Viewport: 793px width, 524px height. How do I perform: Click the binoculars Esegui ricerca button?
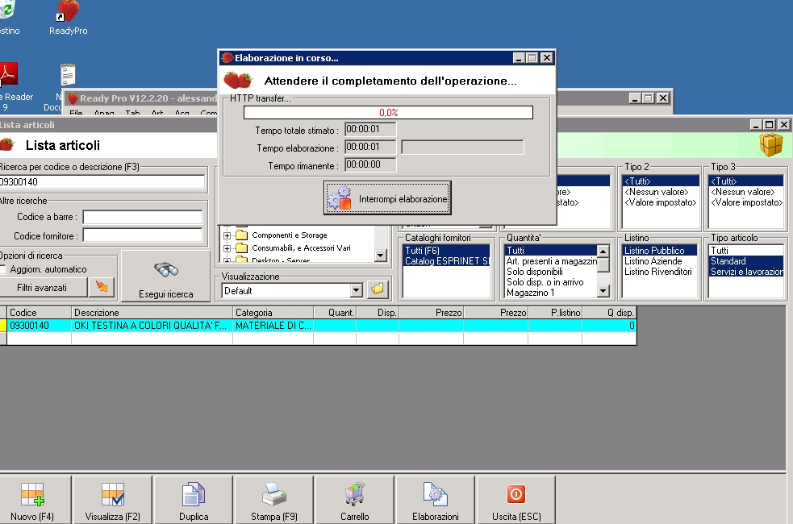pos(166,277)
